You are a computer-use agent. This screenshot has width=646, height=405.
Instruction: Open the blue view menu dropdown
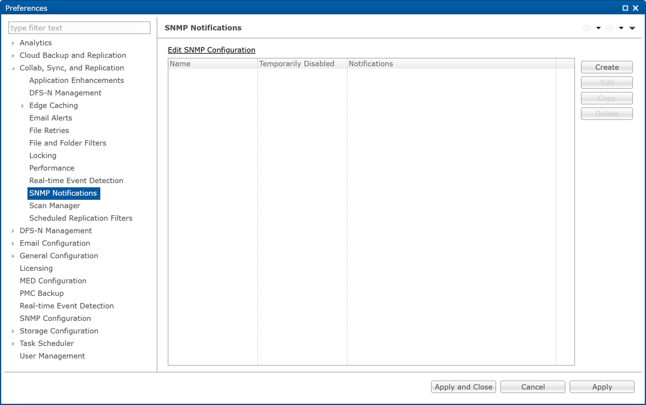pos(632,28)
